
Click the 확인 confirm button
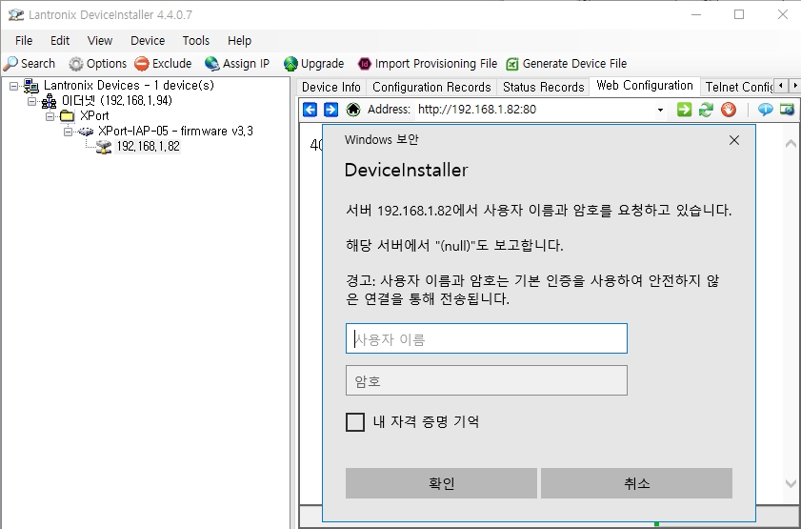pos(441,483)
